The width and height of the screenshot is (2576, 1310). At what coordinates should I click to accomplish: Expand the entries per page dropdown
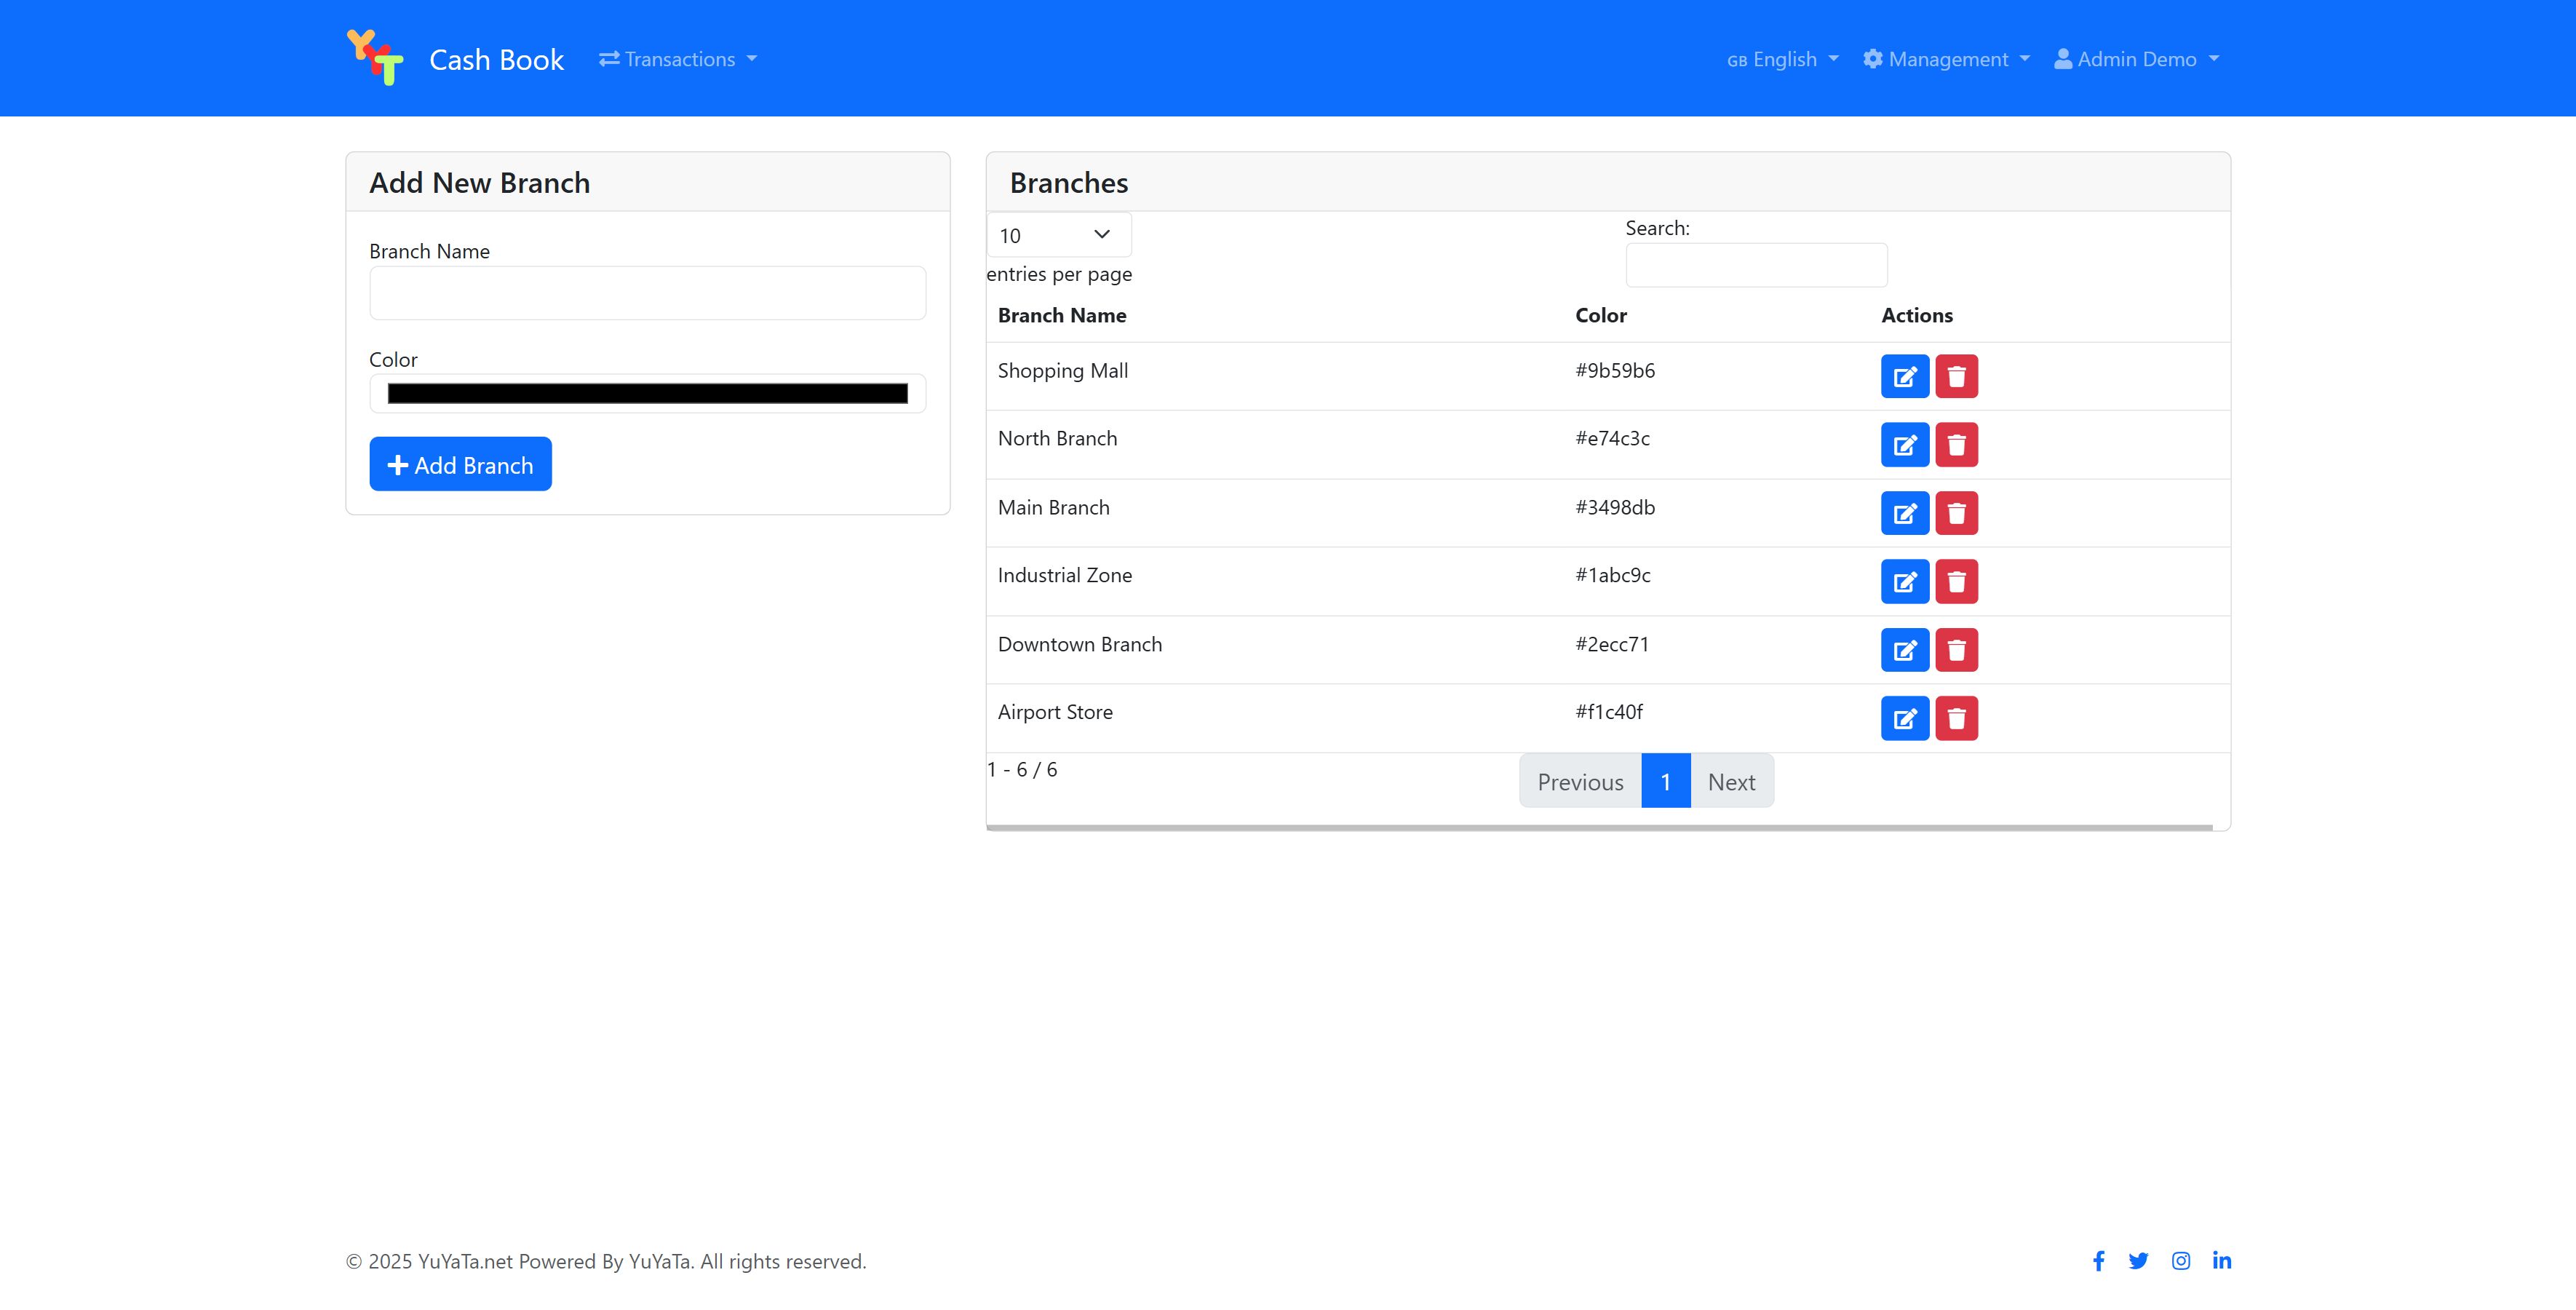(1058, 235)
